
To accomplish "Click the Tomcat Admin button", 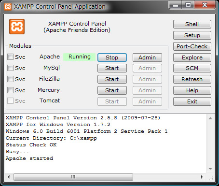I will 147,101.
